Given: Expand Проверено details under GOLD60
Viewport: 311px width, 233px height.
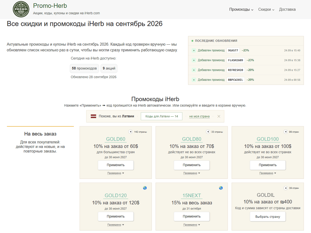Looking at the screenshot, I should (x=116, y=173).
